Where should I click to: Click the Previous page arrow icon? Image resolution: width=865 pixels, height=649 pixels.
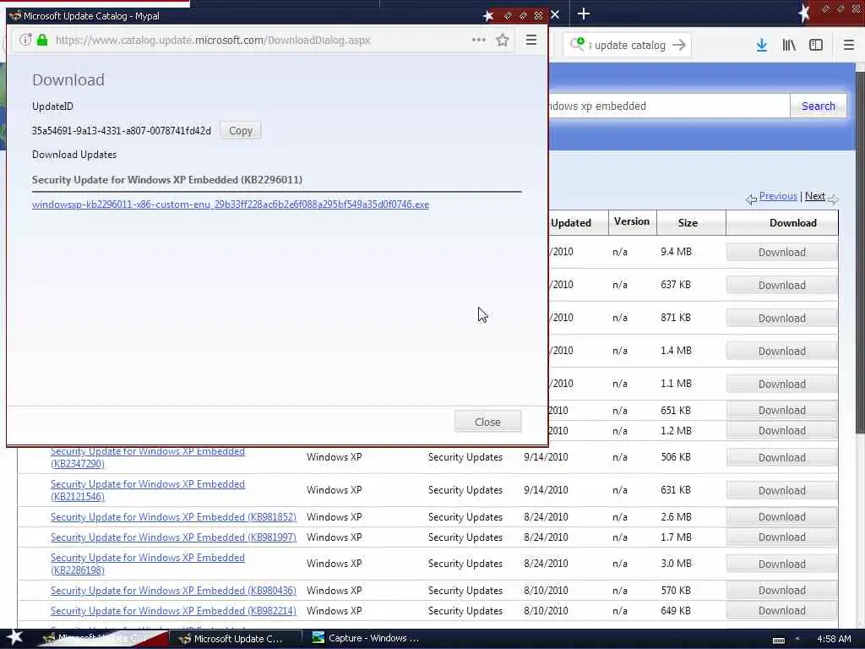(751, 199)
